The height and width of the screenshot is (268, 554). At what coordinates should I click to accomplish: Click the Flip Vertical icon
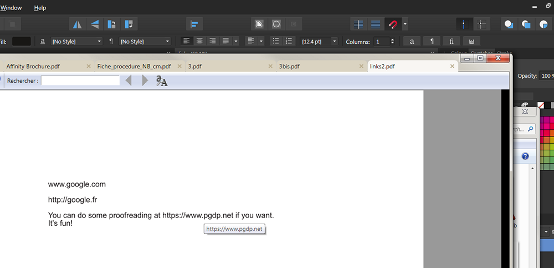coord(94,24)
